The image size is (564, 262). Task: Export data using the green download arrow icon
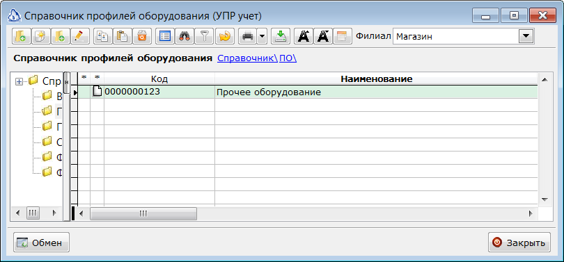point(280,36)
